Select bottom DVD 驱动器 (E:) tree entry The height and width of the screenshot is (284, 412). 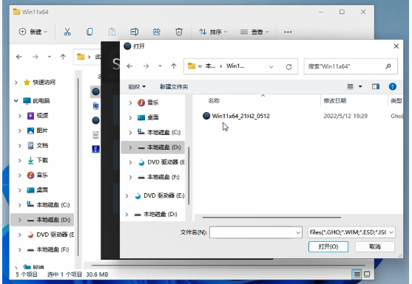pyautogui.click(x=160, y=195)
